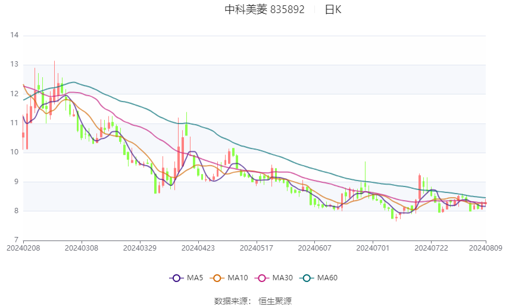Screen dimensions: 506x307
Task: Click the 20240809 x-axis date label
Action: pos(486,248)
